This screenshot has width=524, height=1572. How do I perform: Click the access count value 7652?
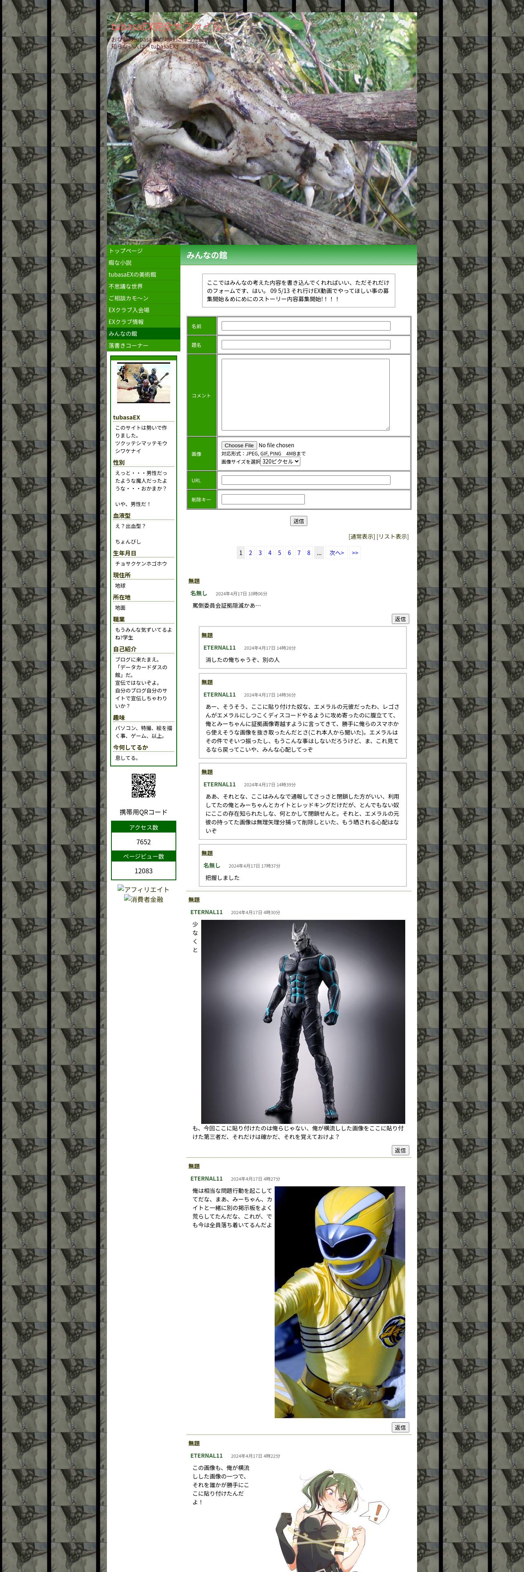(x=143, y=842)
